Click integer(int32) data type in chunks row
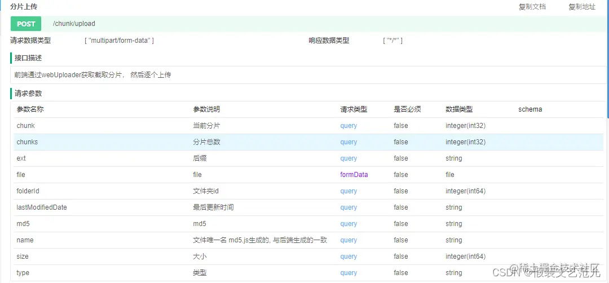 click(x=466, y=142)
